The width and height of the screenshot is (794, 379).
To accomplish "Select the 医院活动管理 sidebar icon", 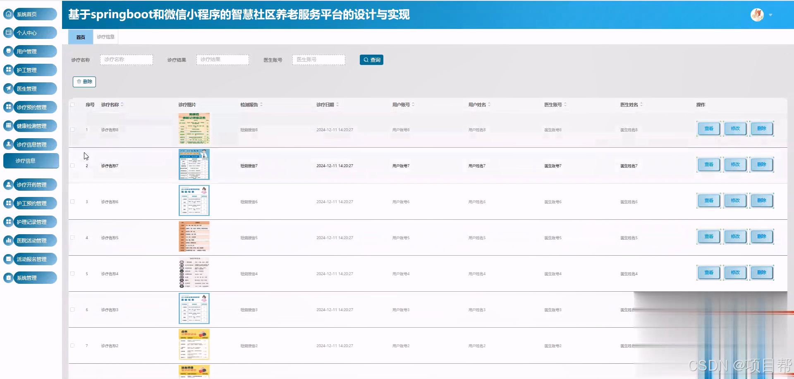I will click(x=8, y=240).
